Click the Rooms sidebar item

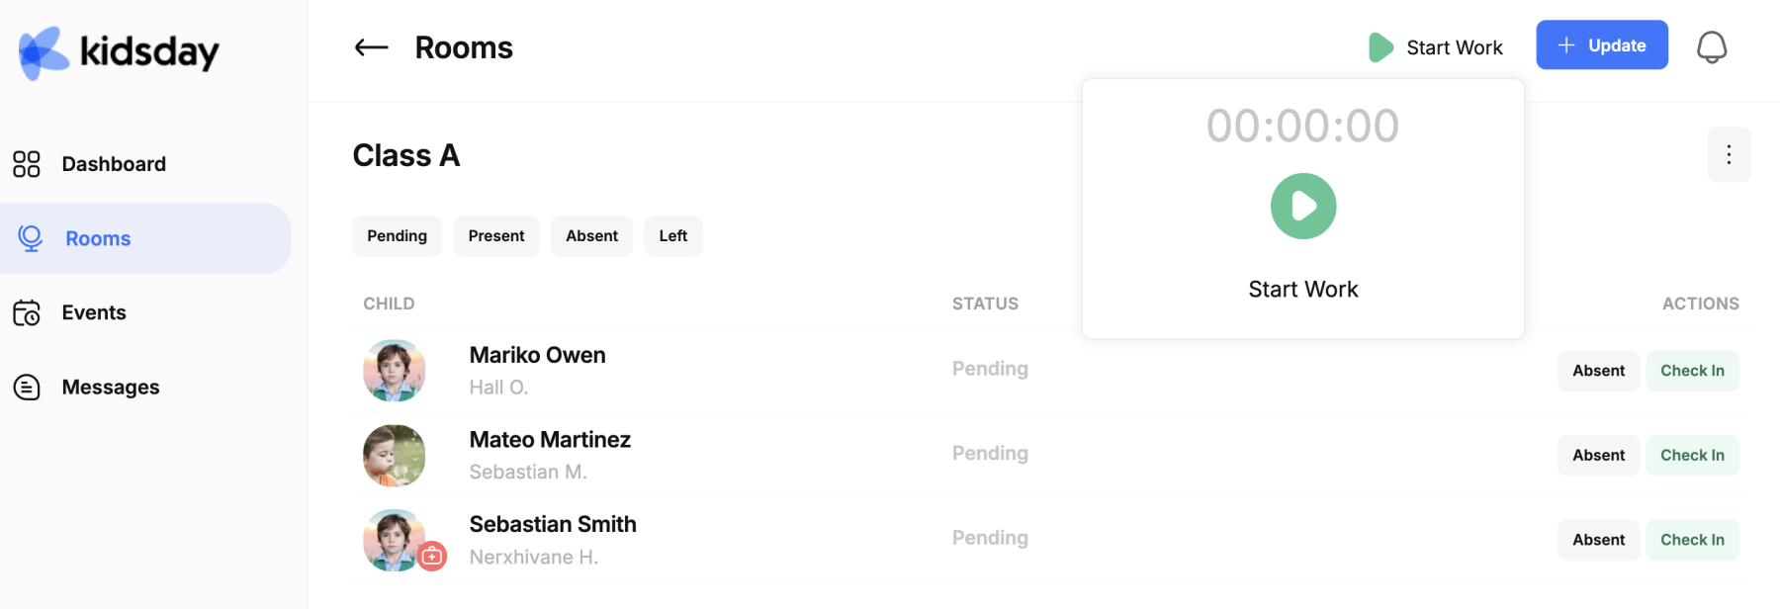click(x=145, y=238)
